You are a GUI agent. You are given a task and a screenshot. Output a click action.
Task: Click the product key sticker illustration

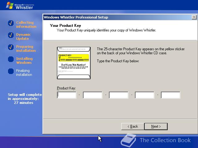point(74,63)
